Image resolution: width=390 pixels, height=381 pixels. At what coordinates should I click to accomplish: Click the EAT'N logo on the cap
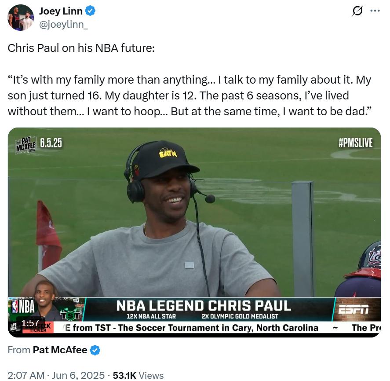click(x=168, y=153)
